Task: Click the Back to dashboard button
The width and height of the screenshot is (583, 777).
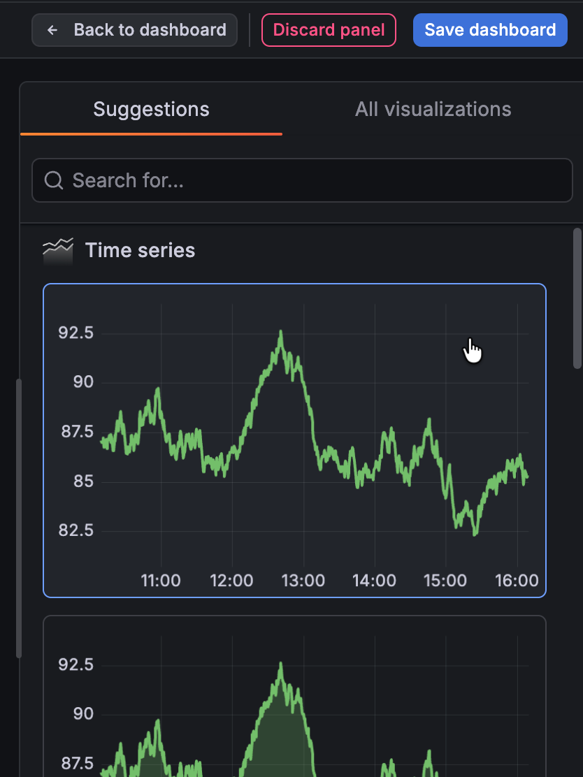Action: [134, 29]
